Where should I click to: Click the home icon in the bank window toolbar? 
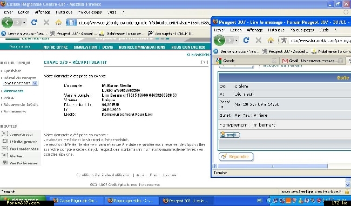pos(59,22)
